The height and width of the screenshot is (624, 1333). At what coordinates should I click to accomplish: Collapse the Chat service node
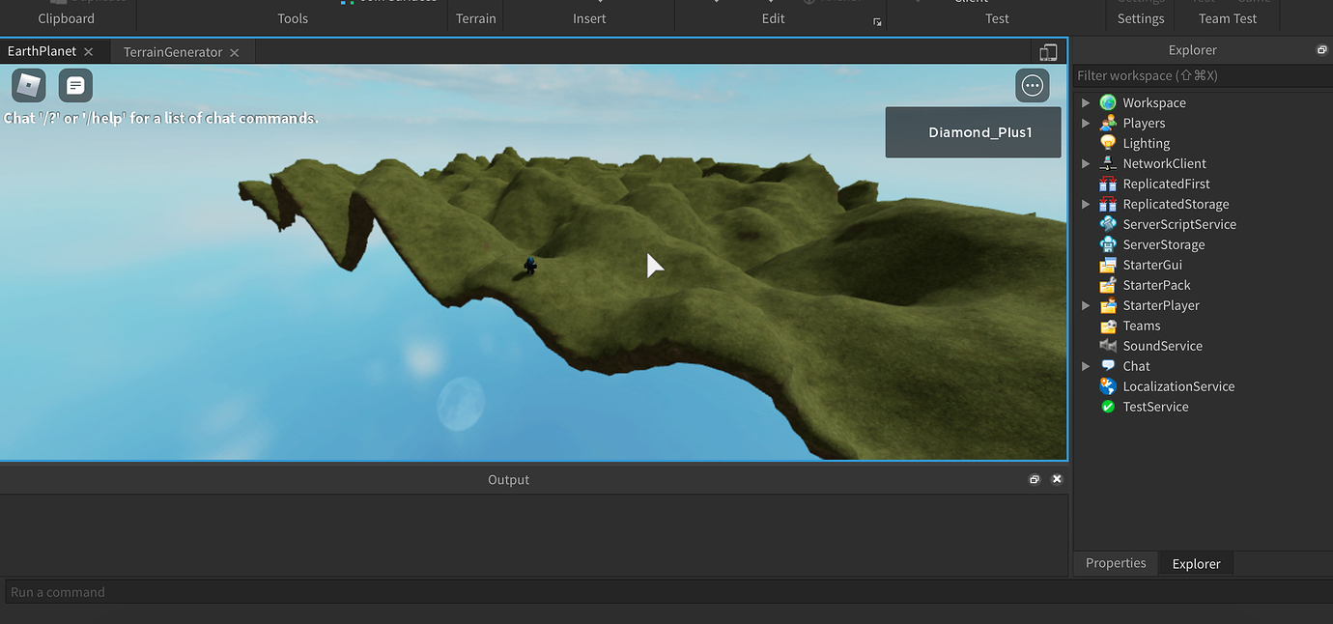pyautogui.click(x=1086, y=365)
